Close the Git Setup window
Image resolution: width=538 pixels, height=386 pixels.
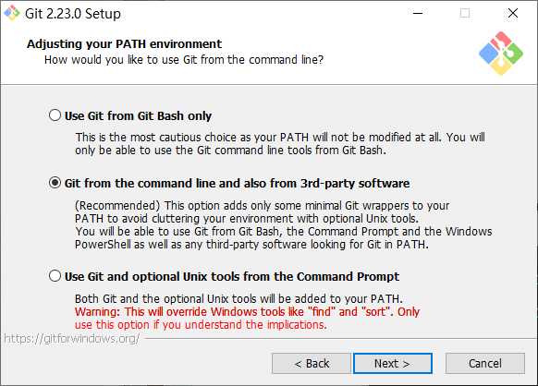pos(513,13)
